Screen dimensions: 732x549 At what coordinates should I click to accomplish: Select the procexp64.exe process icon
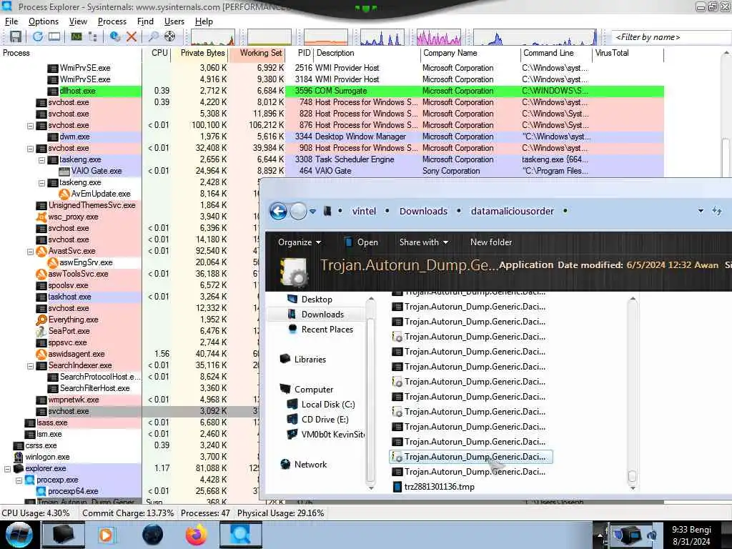click(x=41, y=491)
